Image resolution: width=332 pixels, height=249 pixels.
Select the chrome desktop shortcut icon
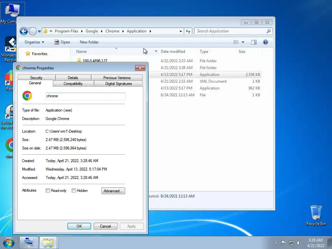point(9,148)
